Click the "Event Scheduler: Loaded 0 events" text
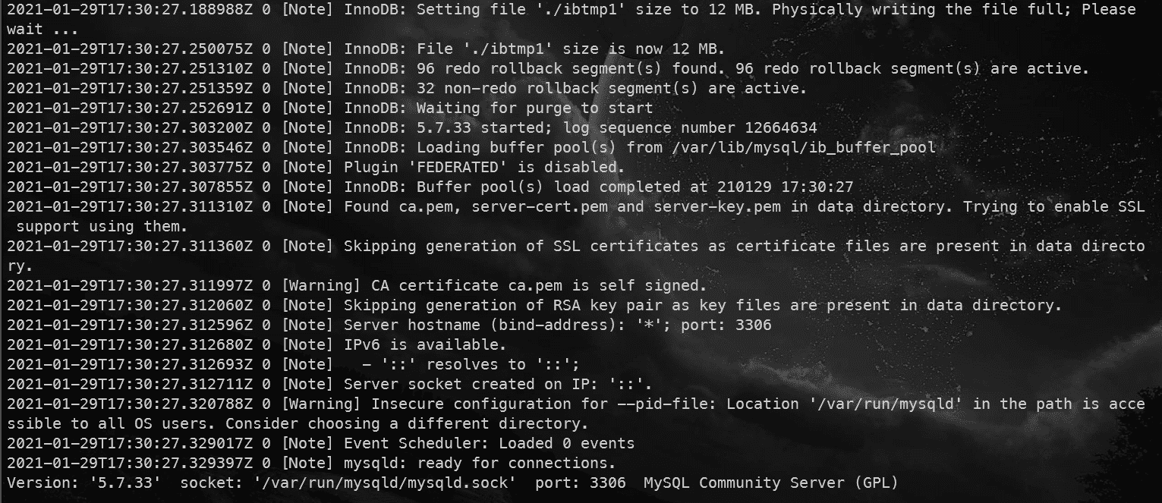Image resolution: width=1162 pixels, height=503 pixels. click(489, 443)
